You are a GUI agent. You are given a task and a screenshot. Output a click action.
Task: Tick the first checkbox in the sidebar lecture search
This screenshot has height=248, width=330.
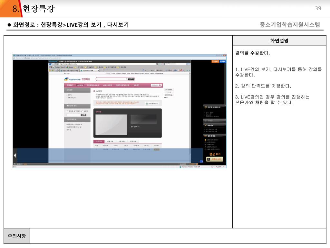click(67, 111)
